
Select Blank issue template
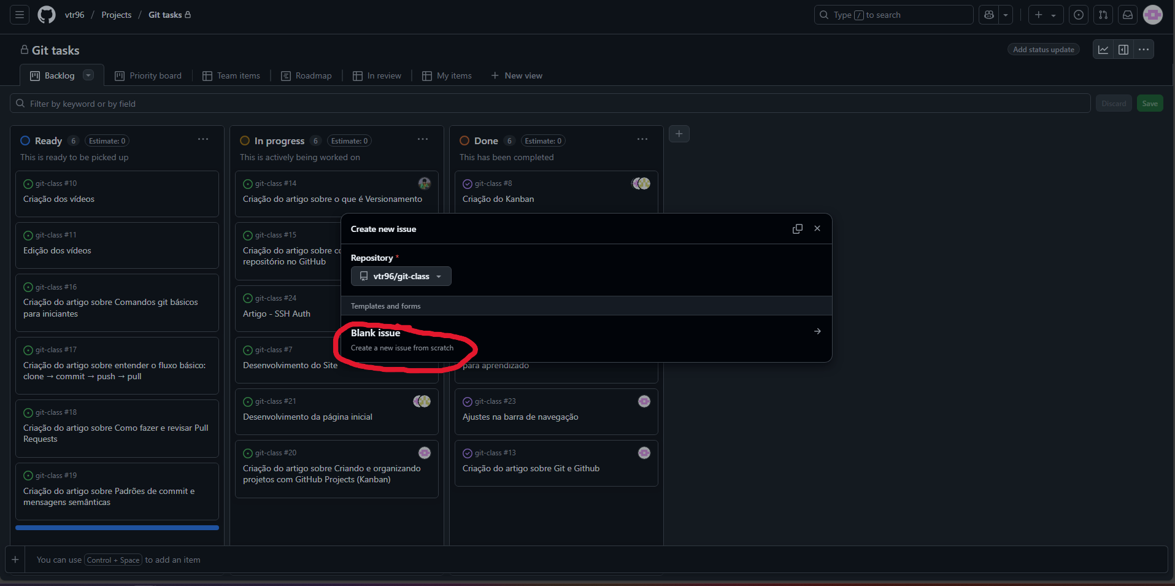(587, 339)
